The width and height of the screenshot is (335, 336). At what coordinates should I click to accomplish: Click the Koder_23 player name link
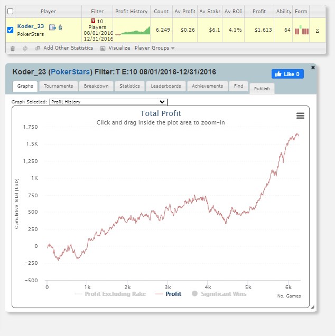point(31,26)
